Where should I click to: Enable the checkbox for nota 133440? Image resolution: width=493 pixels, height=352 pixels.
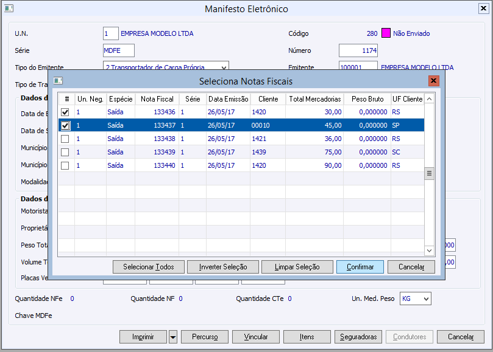pyautogui.click(x=65, y=166)
